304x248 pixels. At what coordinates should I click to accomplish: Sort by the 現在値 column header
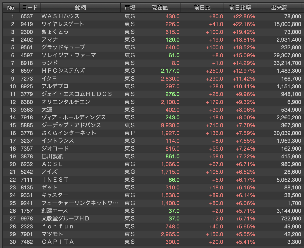coord(160,8)
